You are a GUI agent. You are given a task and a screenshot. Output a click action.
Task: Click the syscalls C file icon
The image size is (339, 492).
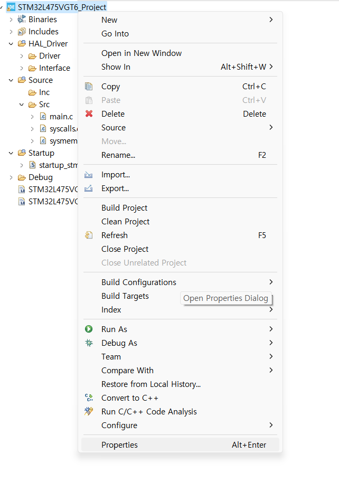pyautogui.click(x=43, y=129)
